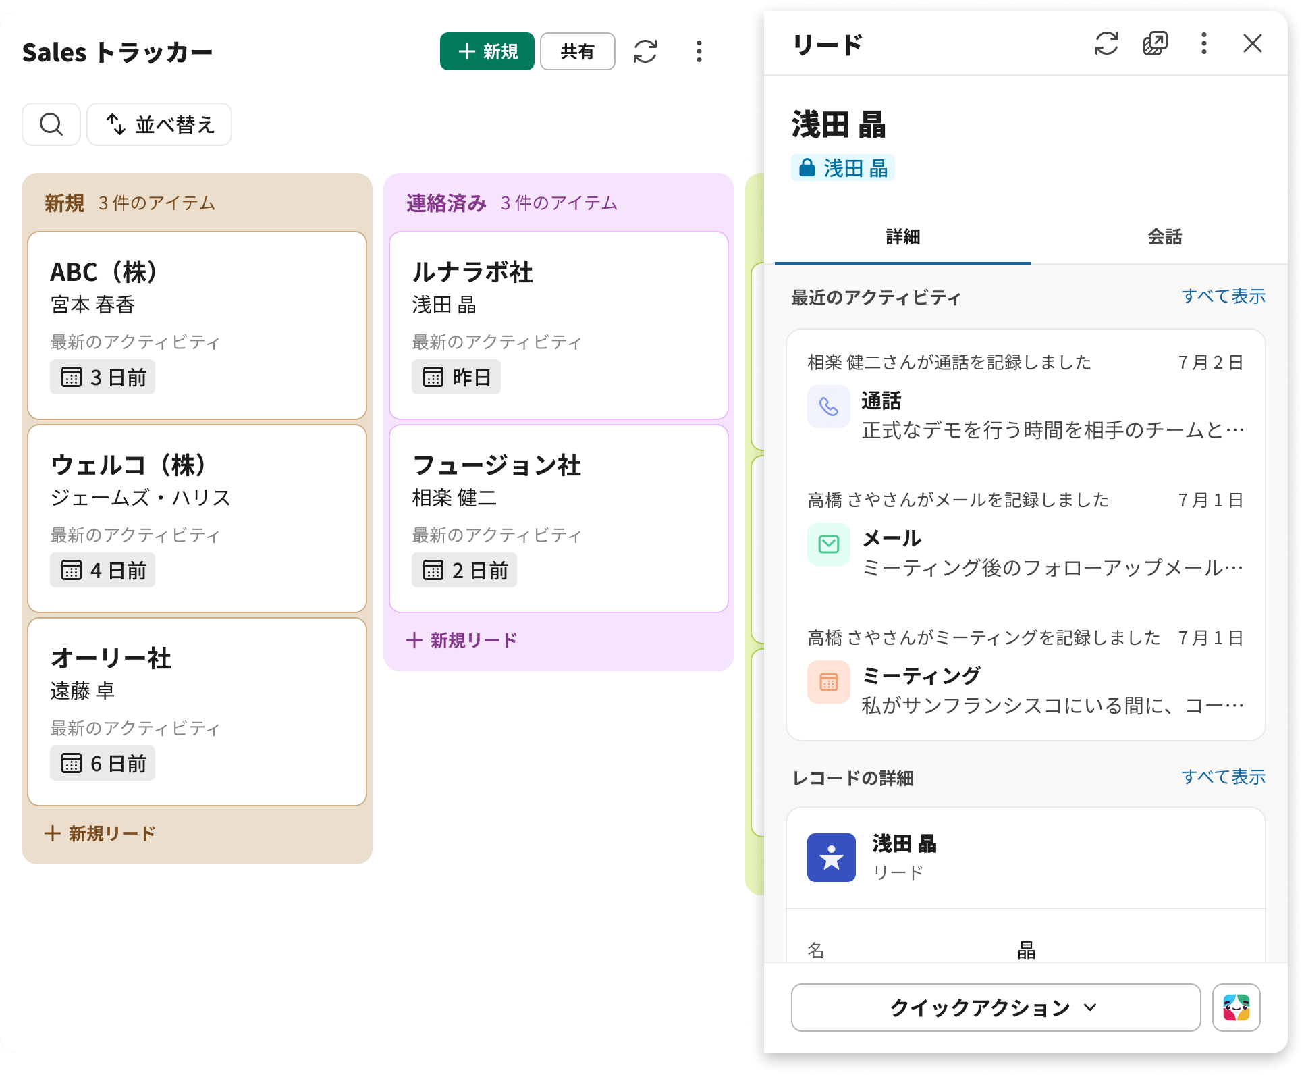Click the 6 日前 date chip on オーリー社
This screenshot has height=1075, width=1304.
103,763
